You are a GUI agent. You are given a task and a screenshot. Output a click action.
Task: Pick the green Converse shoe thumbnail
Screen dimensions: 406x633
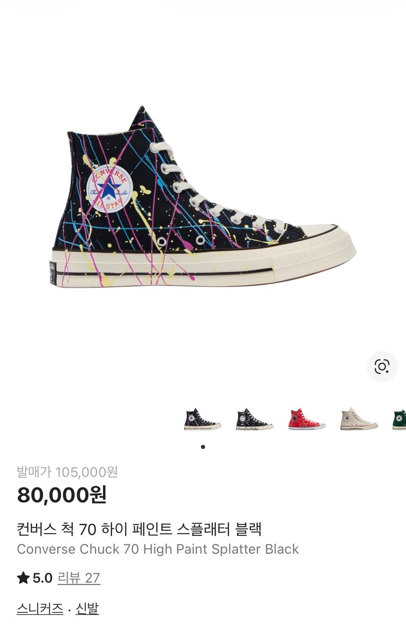coord(399,419)
